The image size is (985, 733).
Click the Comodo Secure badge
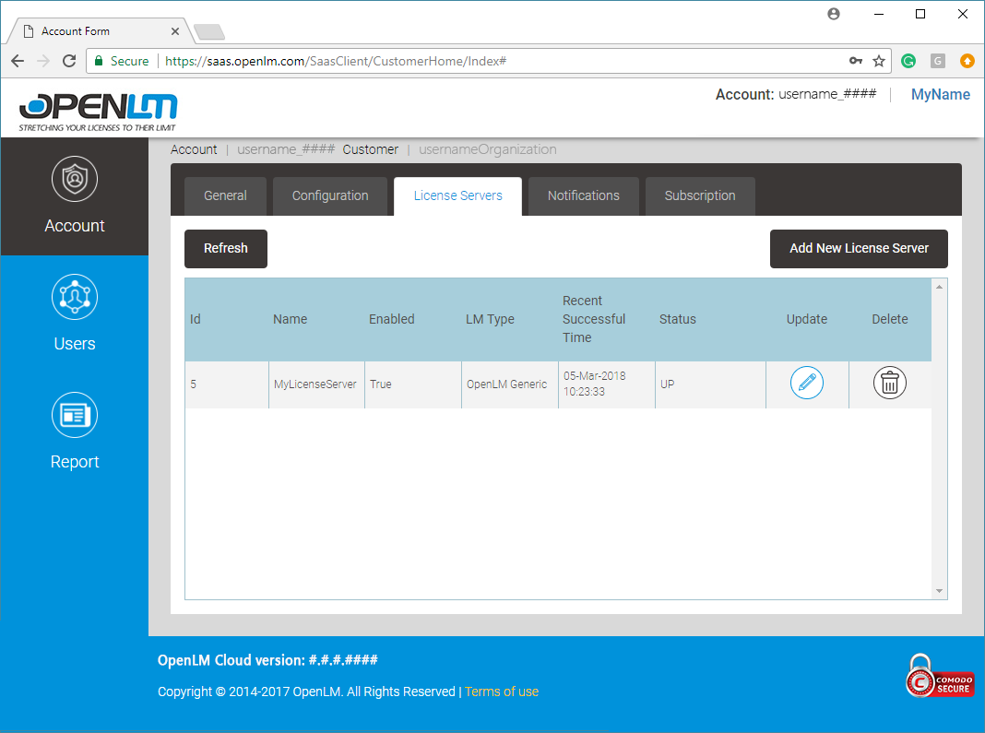pos(938,675)
